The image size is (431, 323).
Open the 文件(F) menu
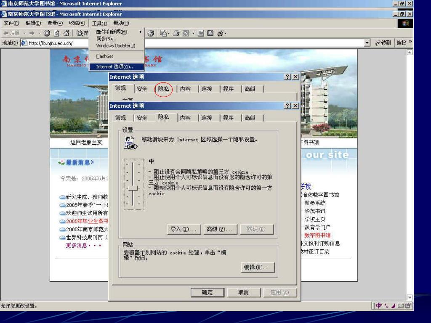pyautogui.click(x=11, y=23)
